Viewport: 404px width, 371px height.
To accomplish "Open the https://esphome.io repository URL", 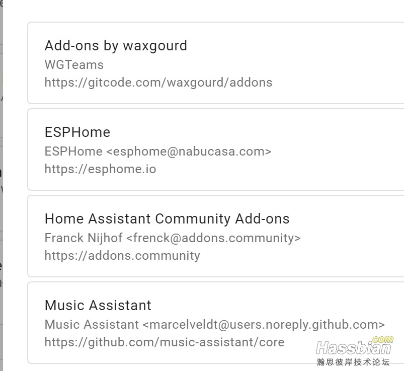I will pyautogui.click(x=100, y=169).
